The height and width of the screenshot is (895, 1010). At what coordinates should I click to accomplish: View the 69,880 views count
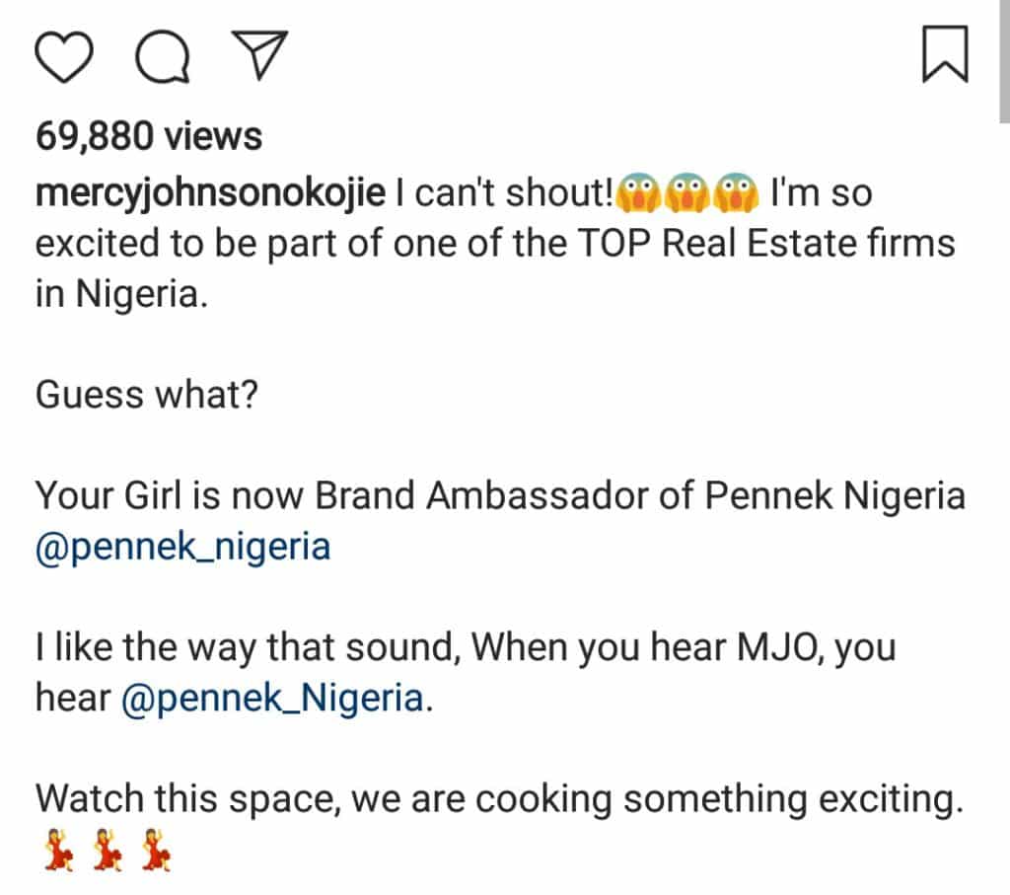click(x=149, y=136)
